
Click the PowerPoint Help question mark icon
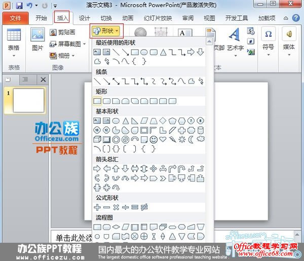pos(296,18)
